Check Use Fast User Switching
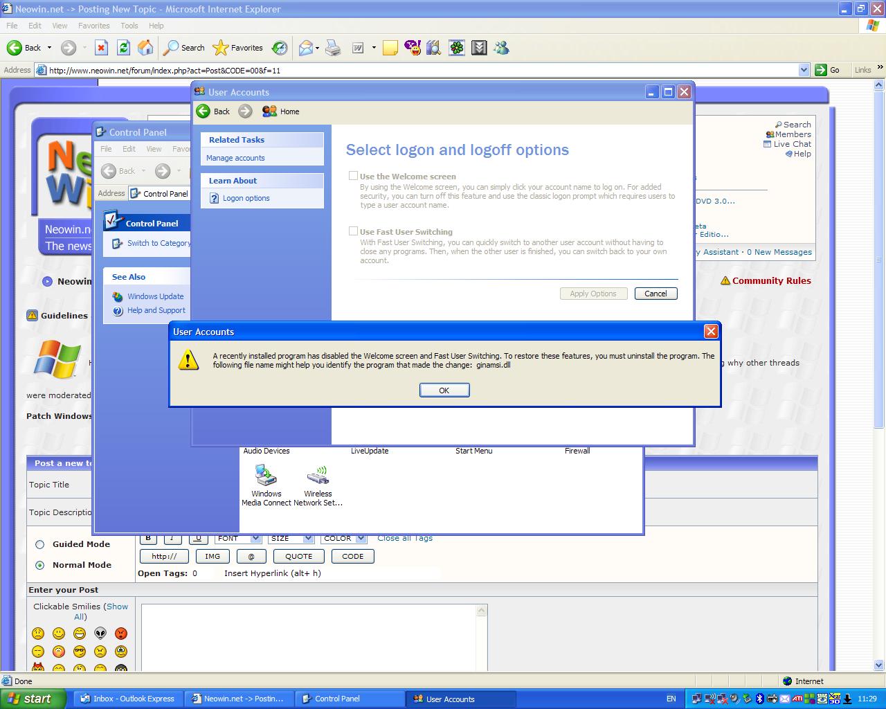Screen dimensions: 886x709 pyautogui.click(x=353, y=231)
